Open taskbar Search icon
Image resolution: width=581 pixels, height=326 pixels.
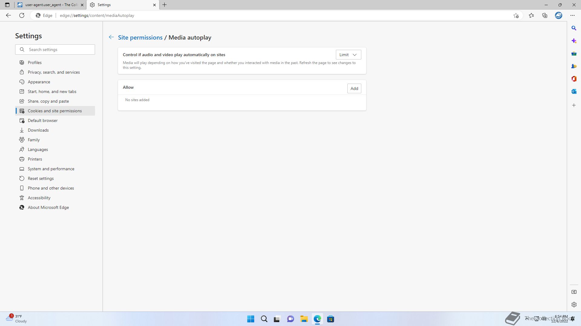click(x=264, y=319)
